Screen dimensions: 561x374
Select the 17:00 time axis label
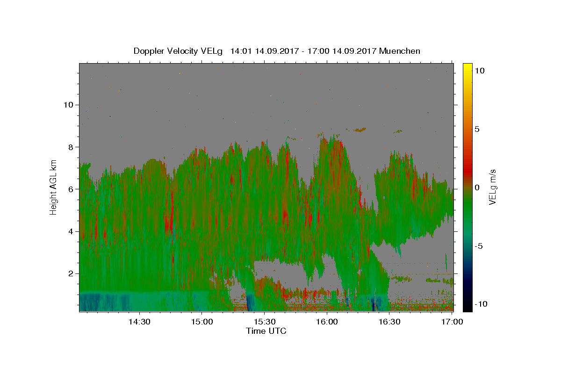tap(452, 322)
